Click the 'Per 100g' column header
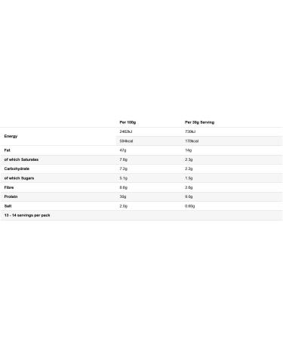The width and height of the screenshot is (283, 340). point(128,122)
